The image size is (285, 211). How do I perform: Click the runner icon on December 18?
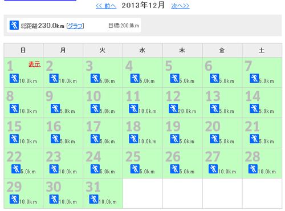pos(133,139)
